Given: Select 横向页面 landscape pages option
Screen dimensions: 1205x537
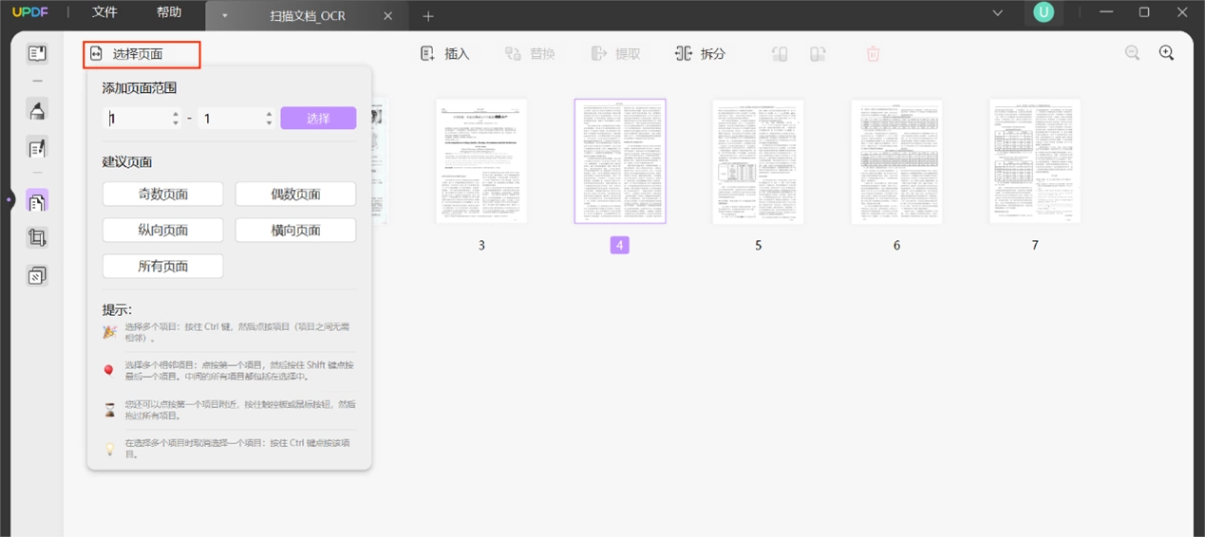Looking at the screenshot, I should [295, 230].
